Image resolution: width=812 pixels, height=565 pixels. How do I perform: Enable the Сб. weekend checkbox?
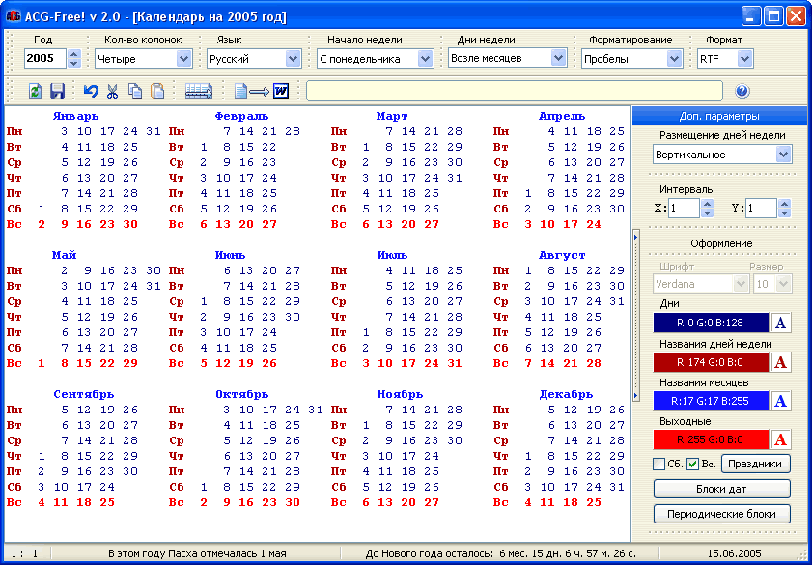pos(658,465)
